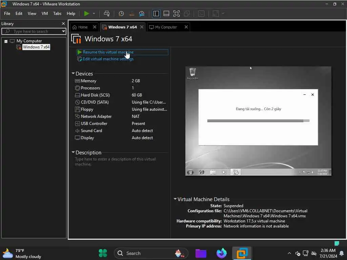Open the purple file manager taskbar icon

[x=201, y=253]
